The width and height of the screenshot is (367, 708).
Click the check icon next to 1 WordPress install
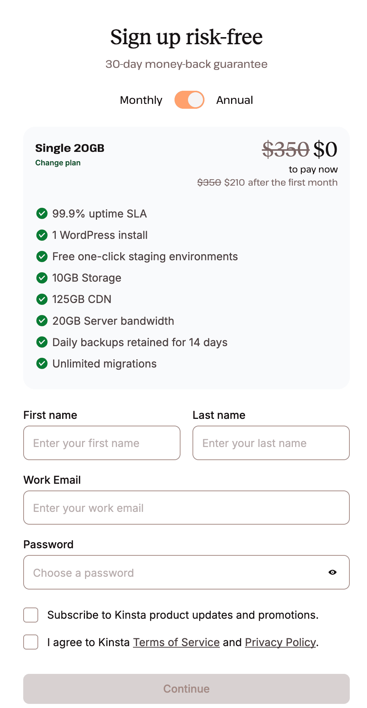coord(42,235)
